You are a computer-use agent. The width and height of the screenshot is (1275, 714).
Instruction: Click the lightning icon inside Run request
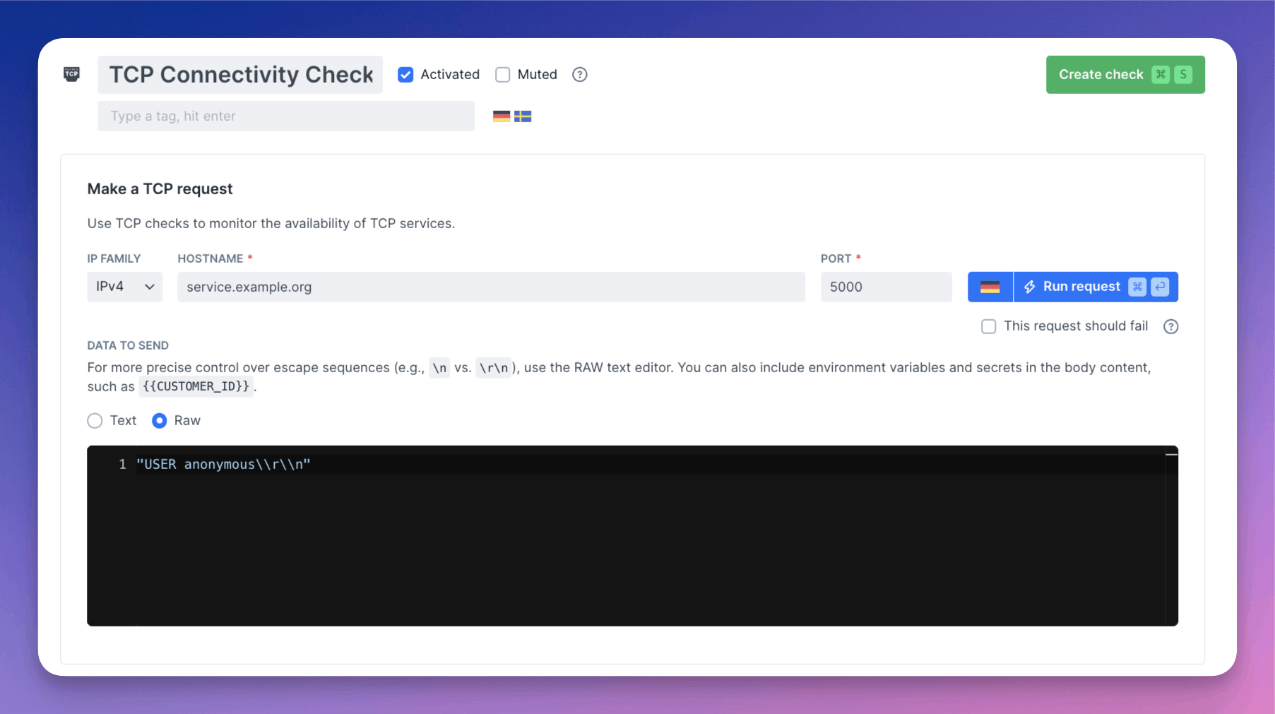tap(1030, 287)
